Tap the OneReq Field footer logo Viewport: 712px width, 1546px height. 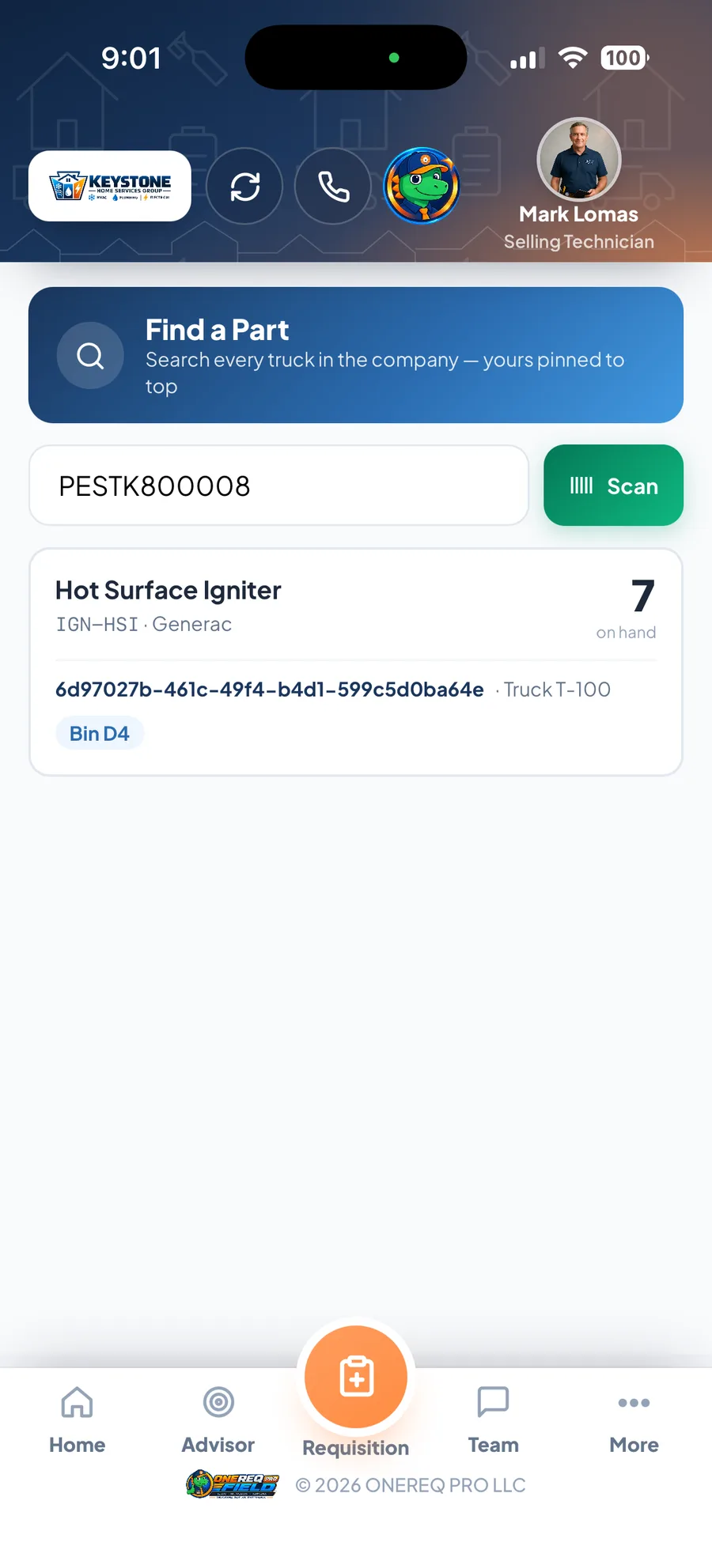tap(233, 1484)
